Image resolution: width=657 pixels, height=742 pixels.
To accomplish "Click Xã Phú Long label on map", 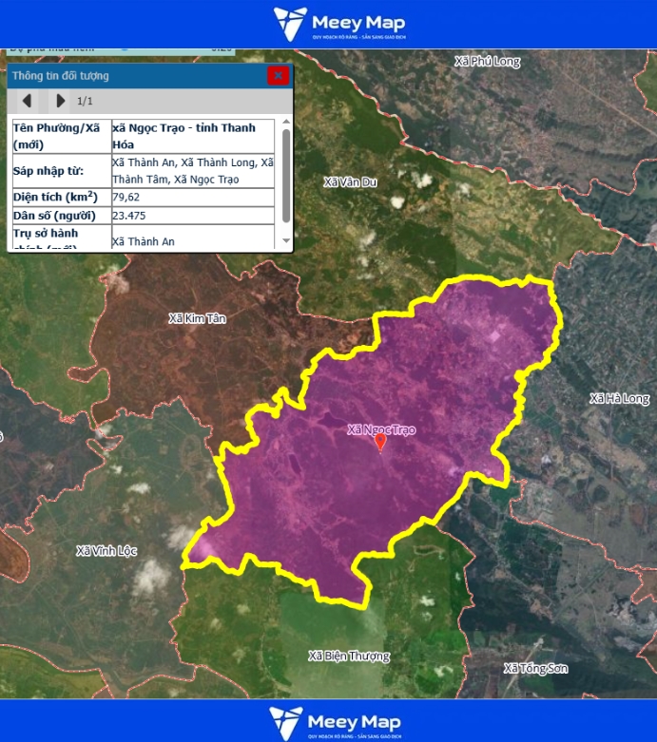I will [x=488, y=62].
